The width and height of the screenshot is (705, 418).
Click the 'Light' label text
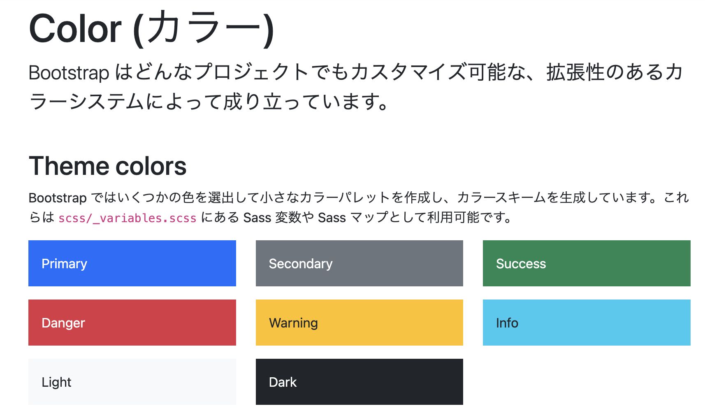56,382
